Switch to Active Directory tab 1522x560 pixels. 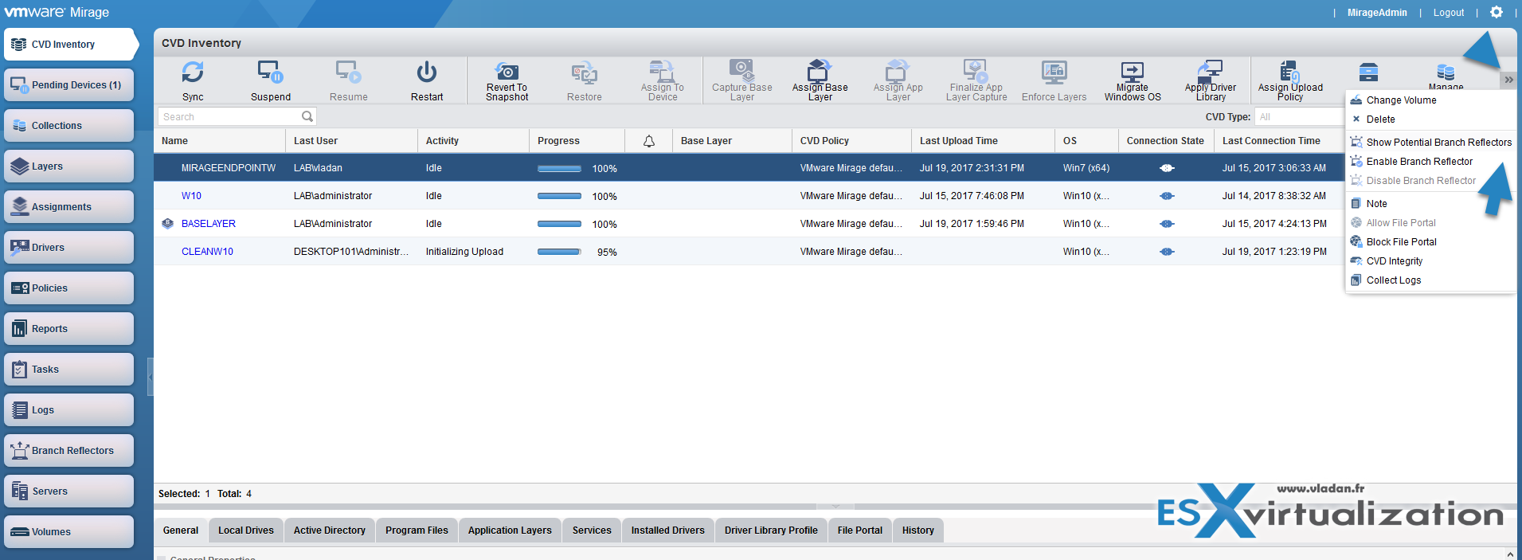330,531
